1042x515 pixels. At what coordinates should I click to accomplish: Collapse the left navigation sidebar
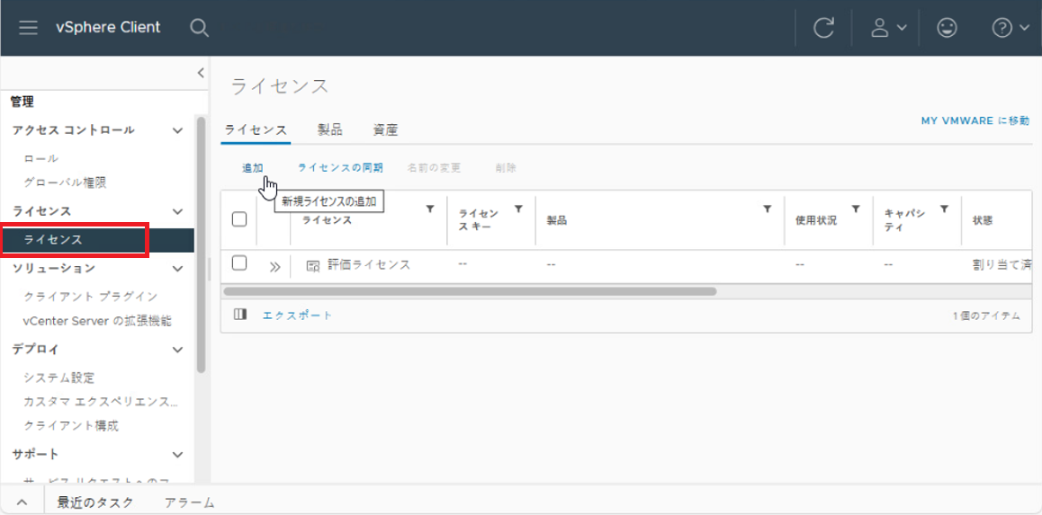(x=201, y=73)
